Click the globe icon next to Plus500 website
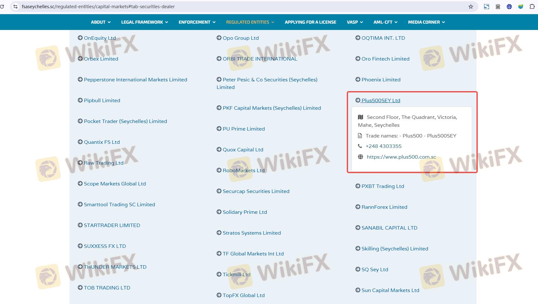538x304 pixels. (x=360, y=157)
